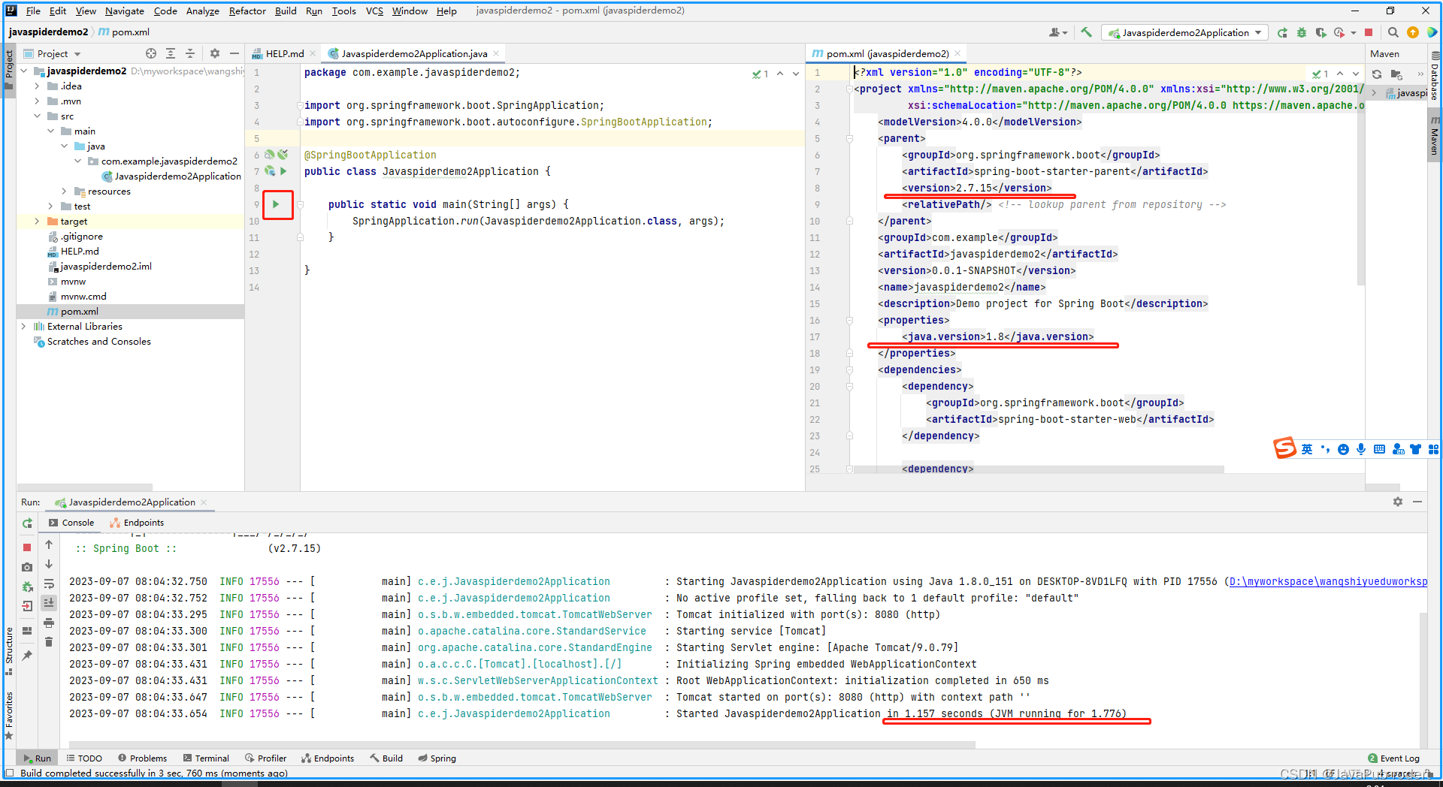Open Project panel gear options

[215, 53]
